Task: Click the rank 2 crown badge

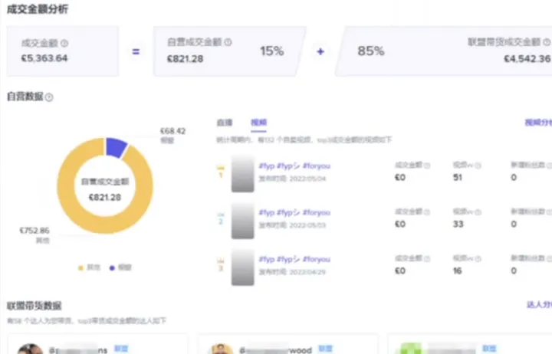Action: 221,218
